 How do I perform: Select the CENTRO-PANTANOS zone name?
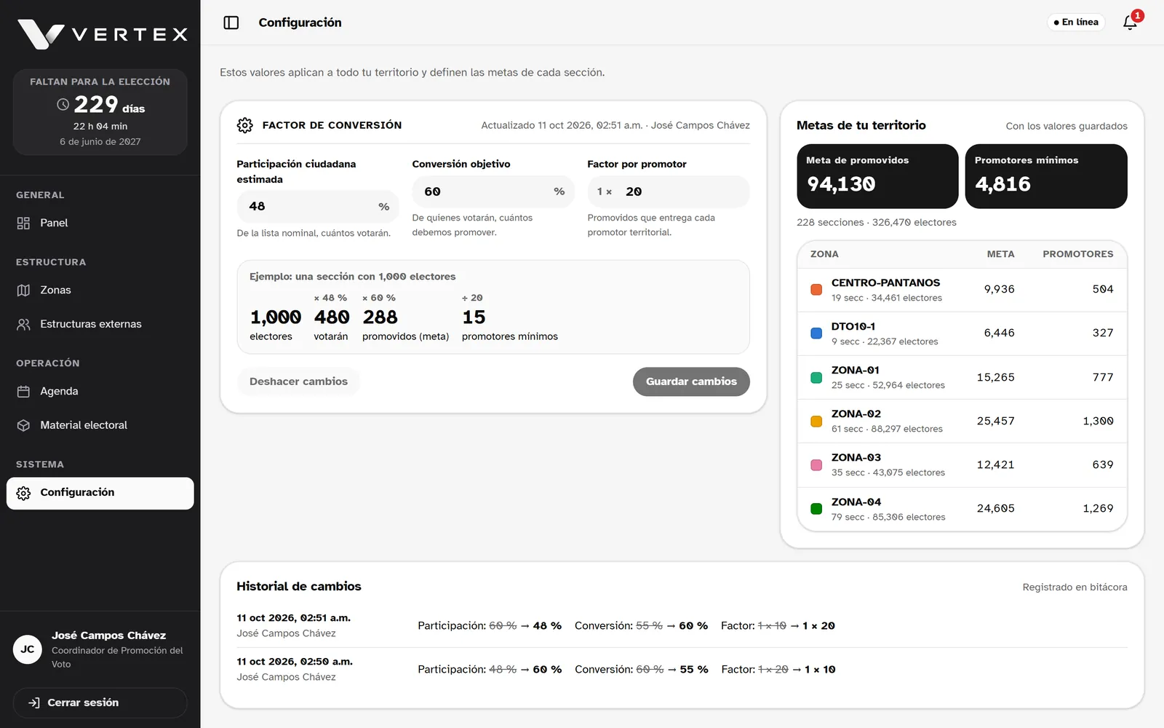[x=885, y=282]
